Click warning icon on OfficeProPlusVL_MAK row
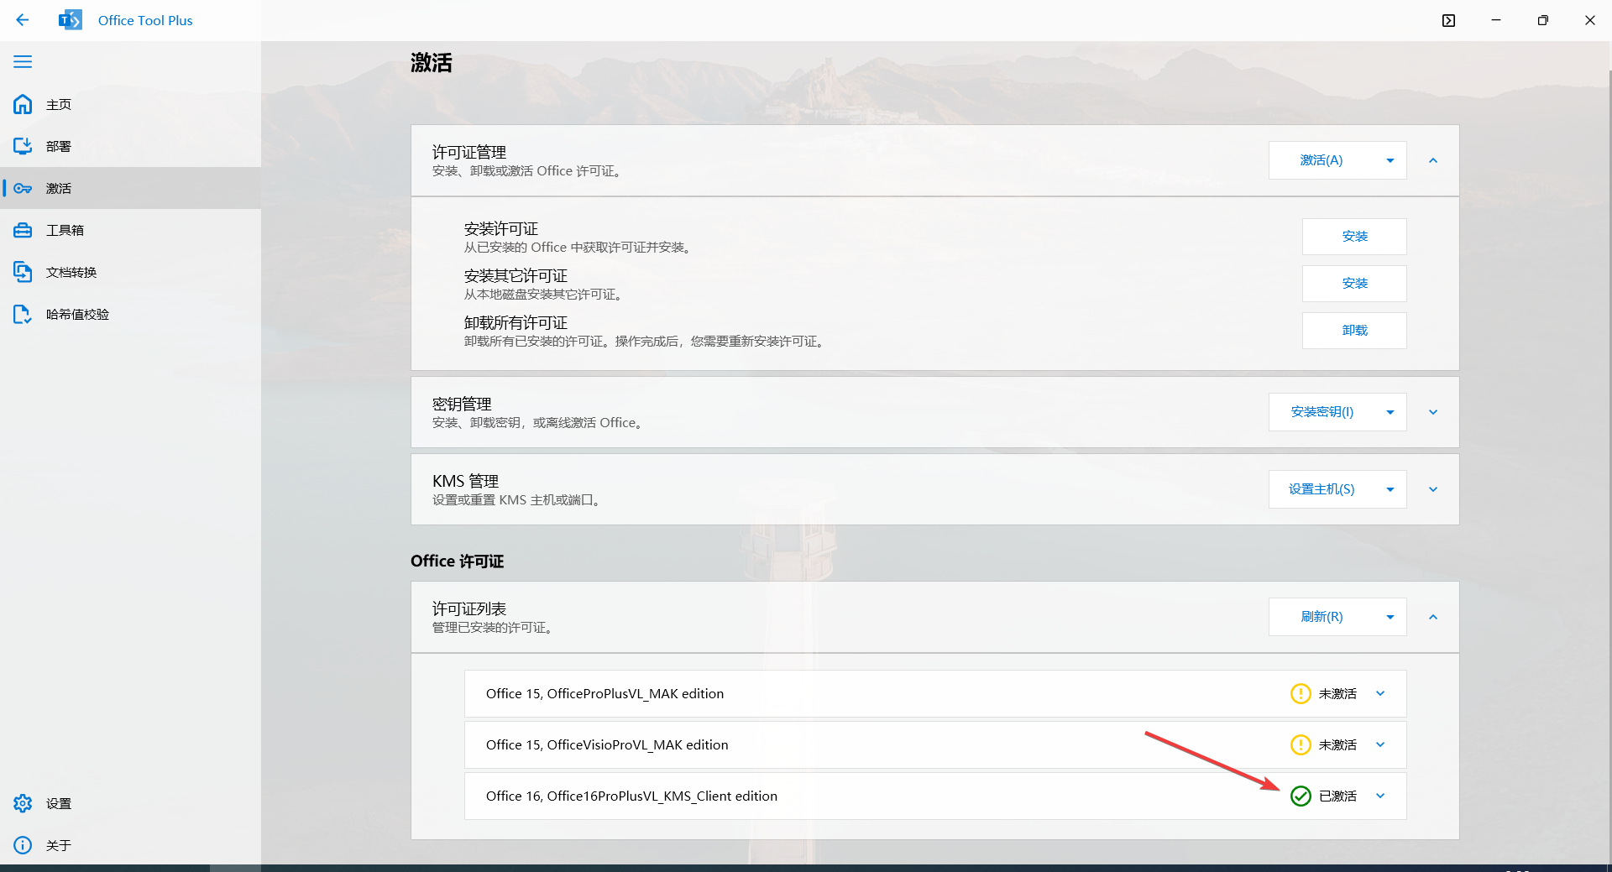1612x872 pixels. click(x=1301, y=693)
